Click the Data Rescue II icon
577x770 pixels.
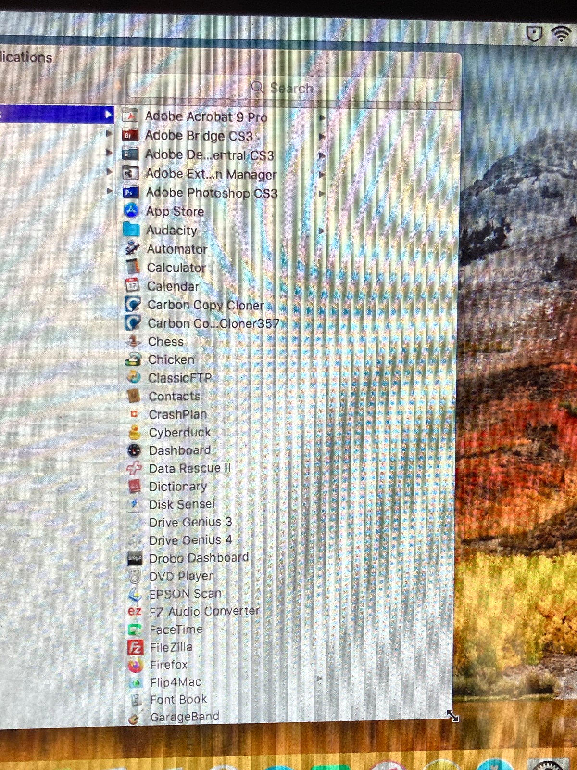[134, 468]
